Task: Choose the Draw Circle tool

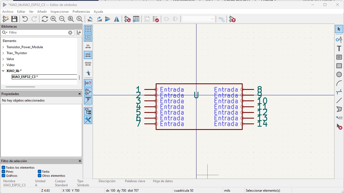Action: [x=339, y=74]
